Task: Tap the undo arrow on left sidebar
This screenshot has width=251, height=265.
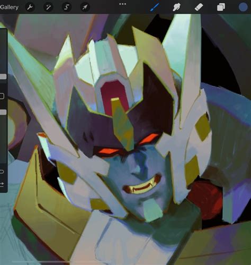Action: (2, 172)
